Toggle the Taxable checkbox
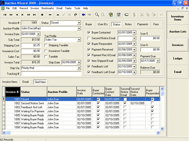The image size is (189, 141). coord(46,57)
